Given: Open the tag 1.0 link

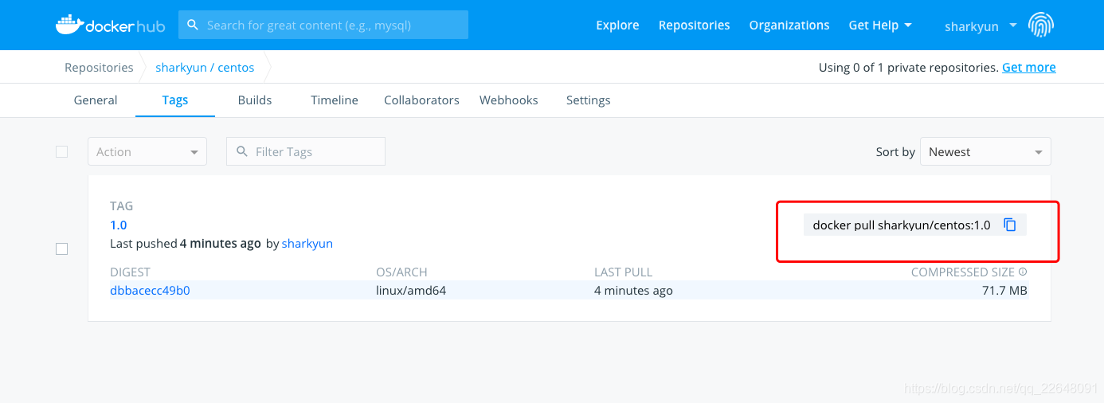Looking at the screenshot, I should [118, 225].
